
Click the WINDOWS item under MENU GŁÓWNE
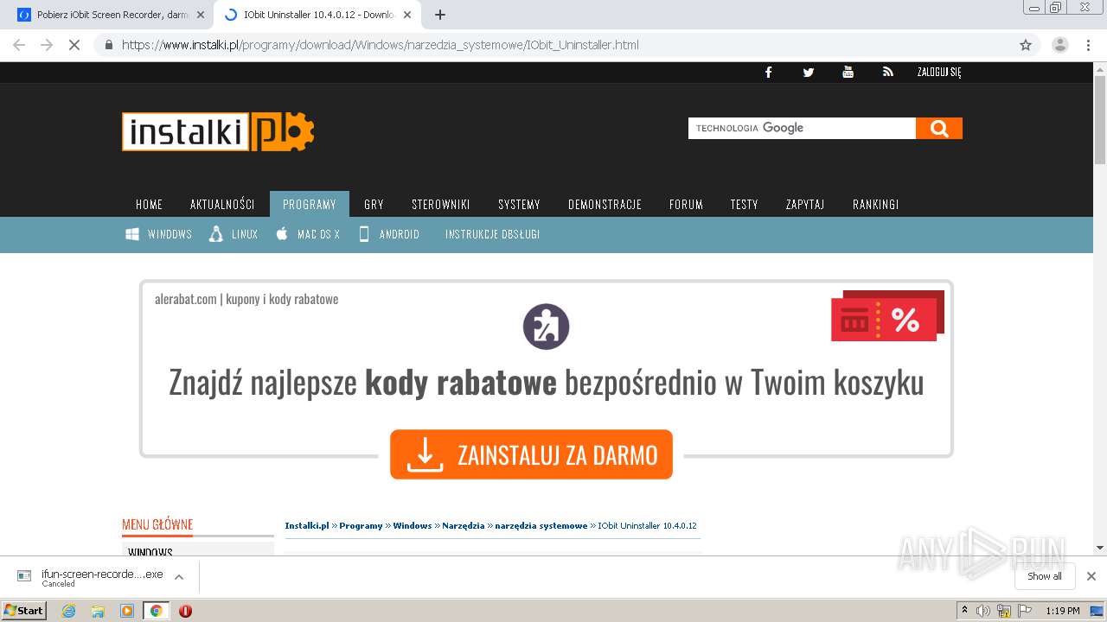tap(150, 552)
